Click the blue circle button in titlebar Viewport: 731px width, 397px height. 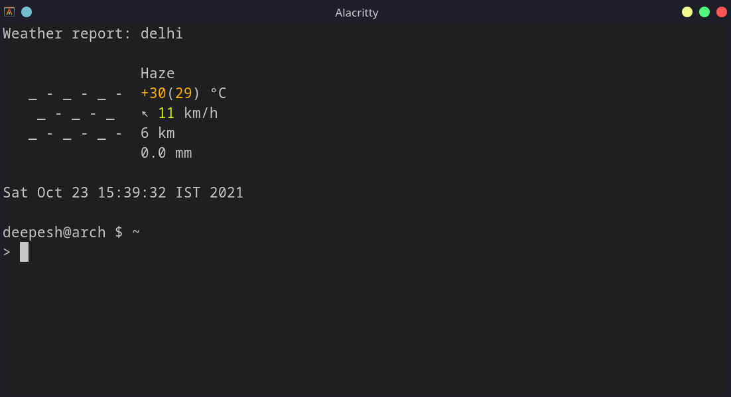(x=27, y=12)
